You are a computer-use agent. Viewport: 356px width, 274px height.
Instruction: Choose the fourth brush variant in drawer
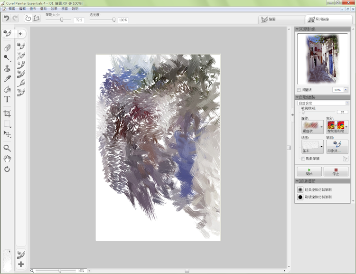[x=21, y=74]
